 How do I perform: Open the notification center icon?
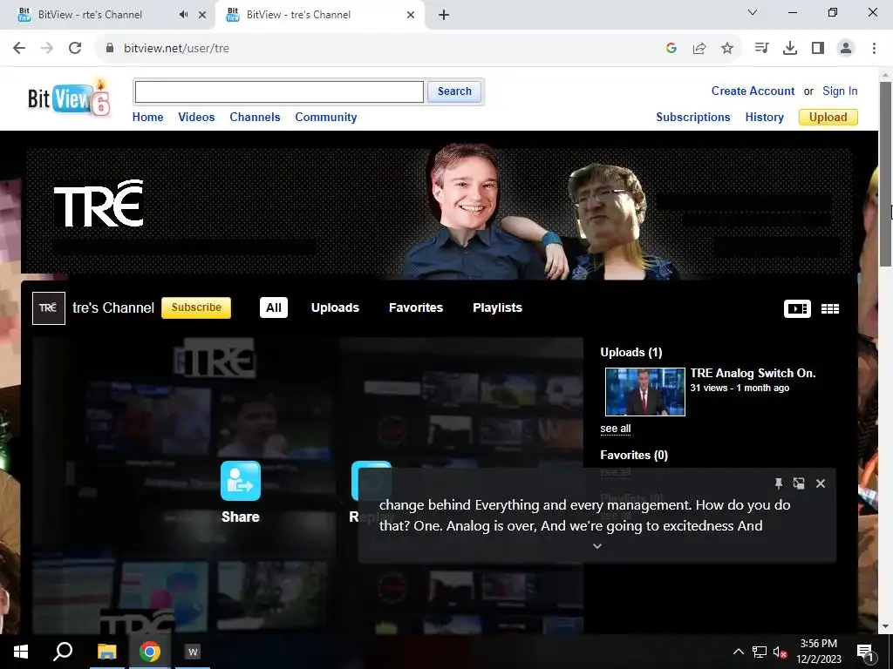tap(864, 652)
